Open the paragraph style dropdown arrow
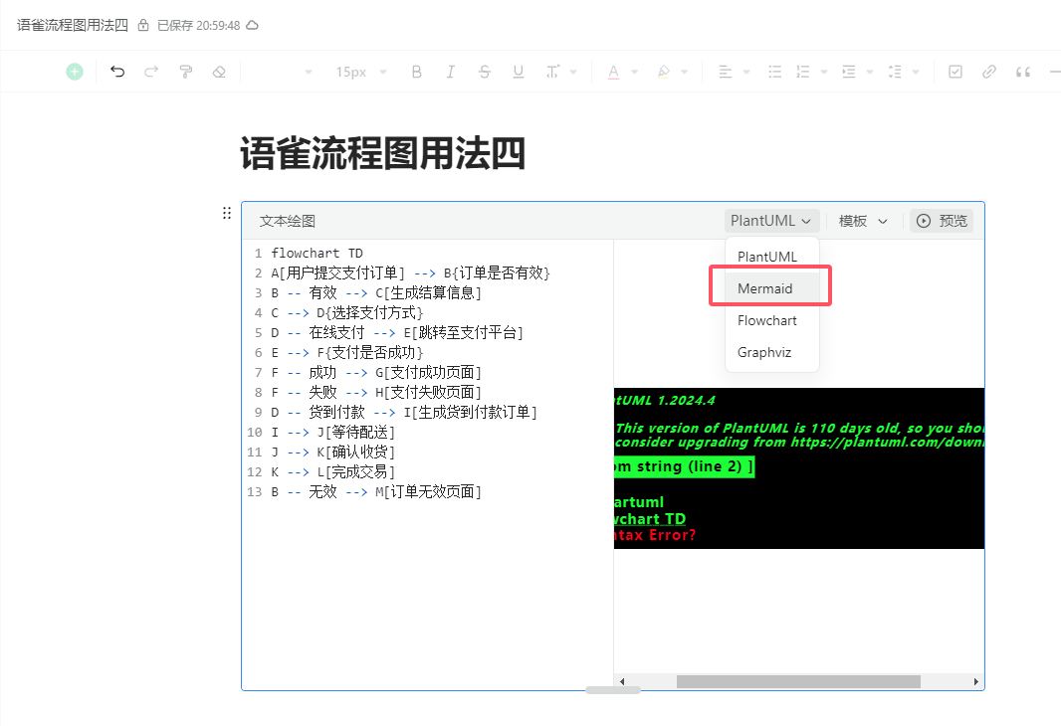Viewport: 1061px width, 726px height. click(309, 72)
